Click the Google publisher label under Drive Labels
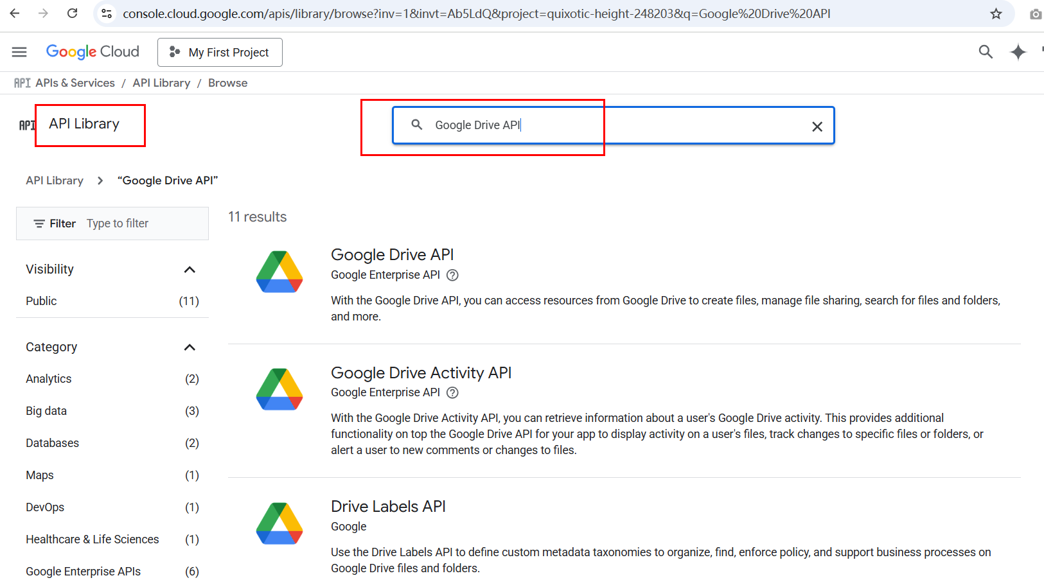This screenshot has width=1044, height=587. coord(348,527)
